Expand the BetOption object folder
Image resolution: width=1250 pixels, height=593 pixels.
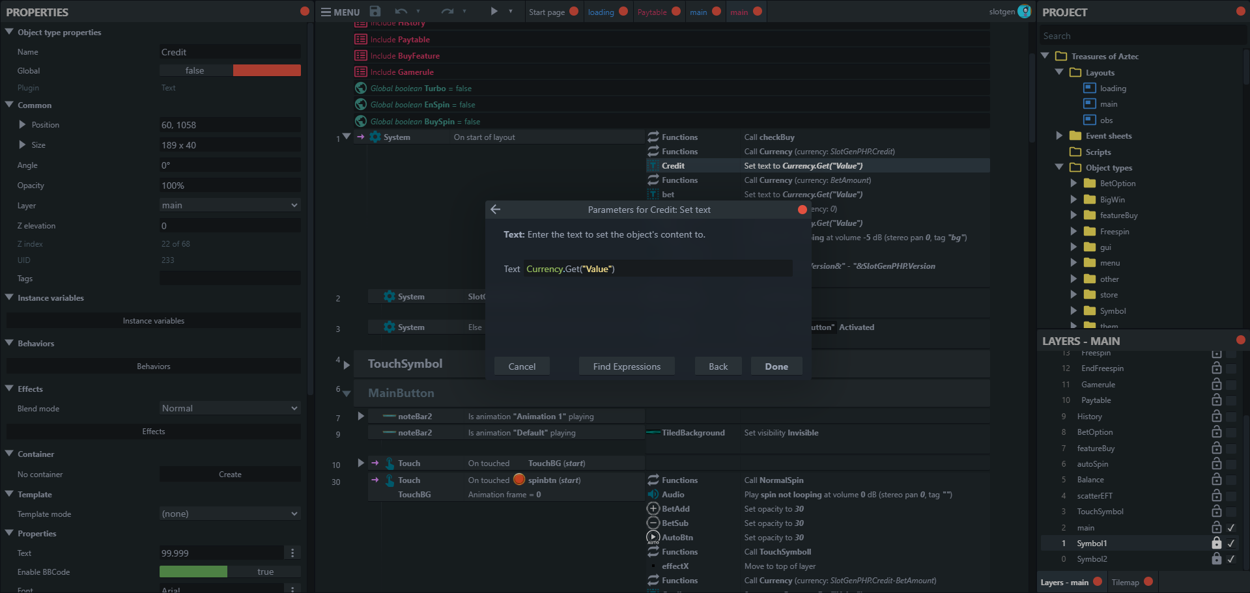(1073, 183)
